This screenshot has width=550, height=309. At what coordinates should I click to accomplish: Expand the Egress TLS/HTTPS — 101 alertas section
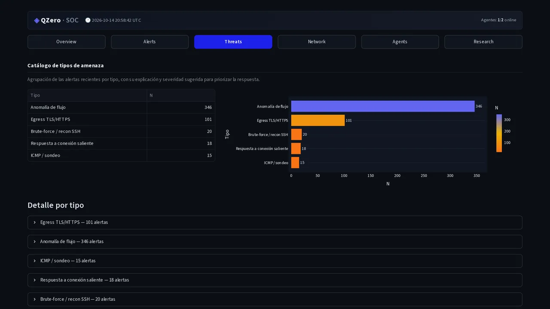pos(275,222)
